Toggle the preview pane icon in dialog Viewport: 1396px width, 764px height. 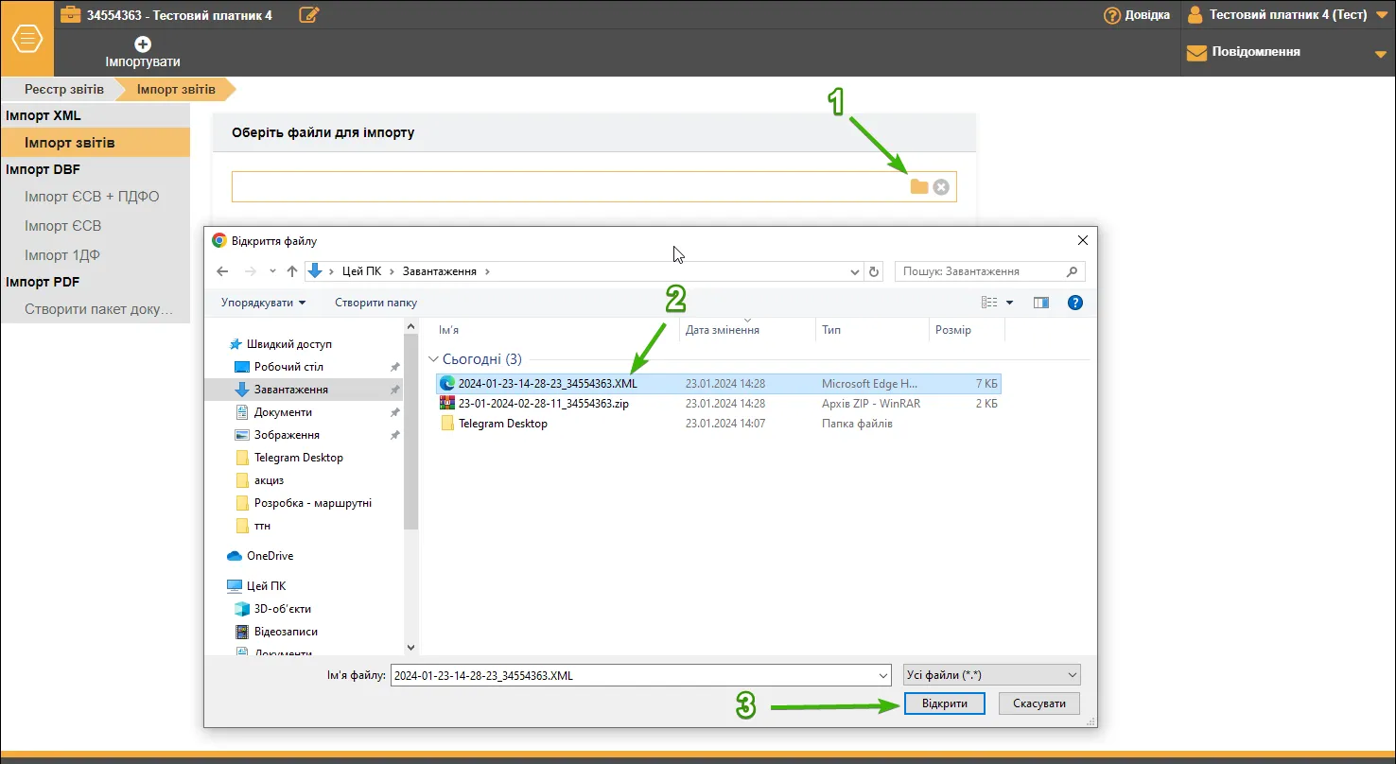click(1041, 303)
